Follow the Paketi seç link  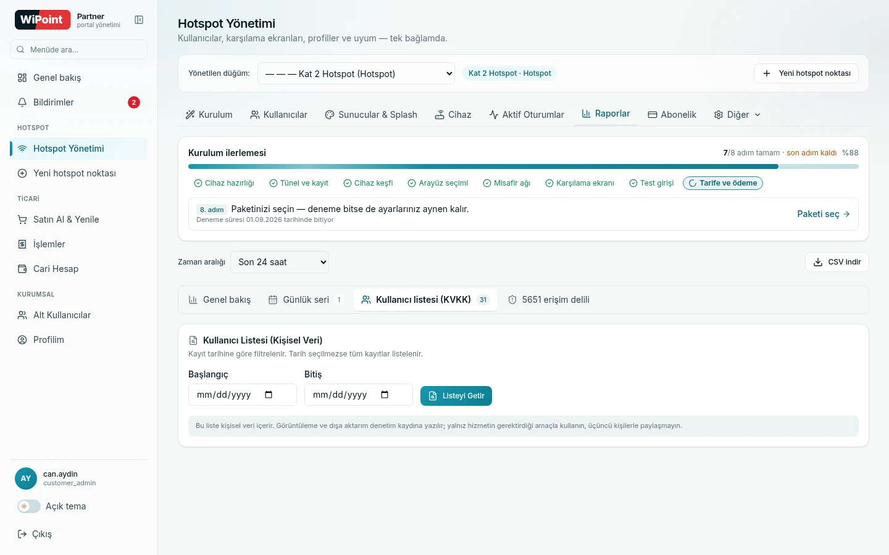click(824, 214)
